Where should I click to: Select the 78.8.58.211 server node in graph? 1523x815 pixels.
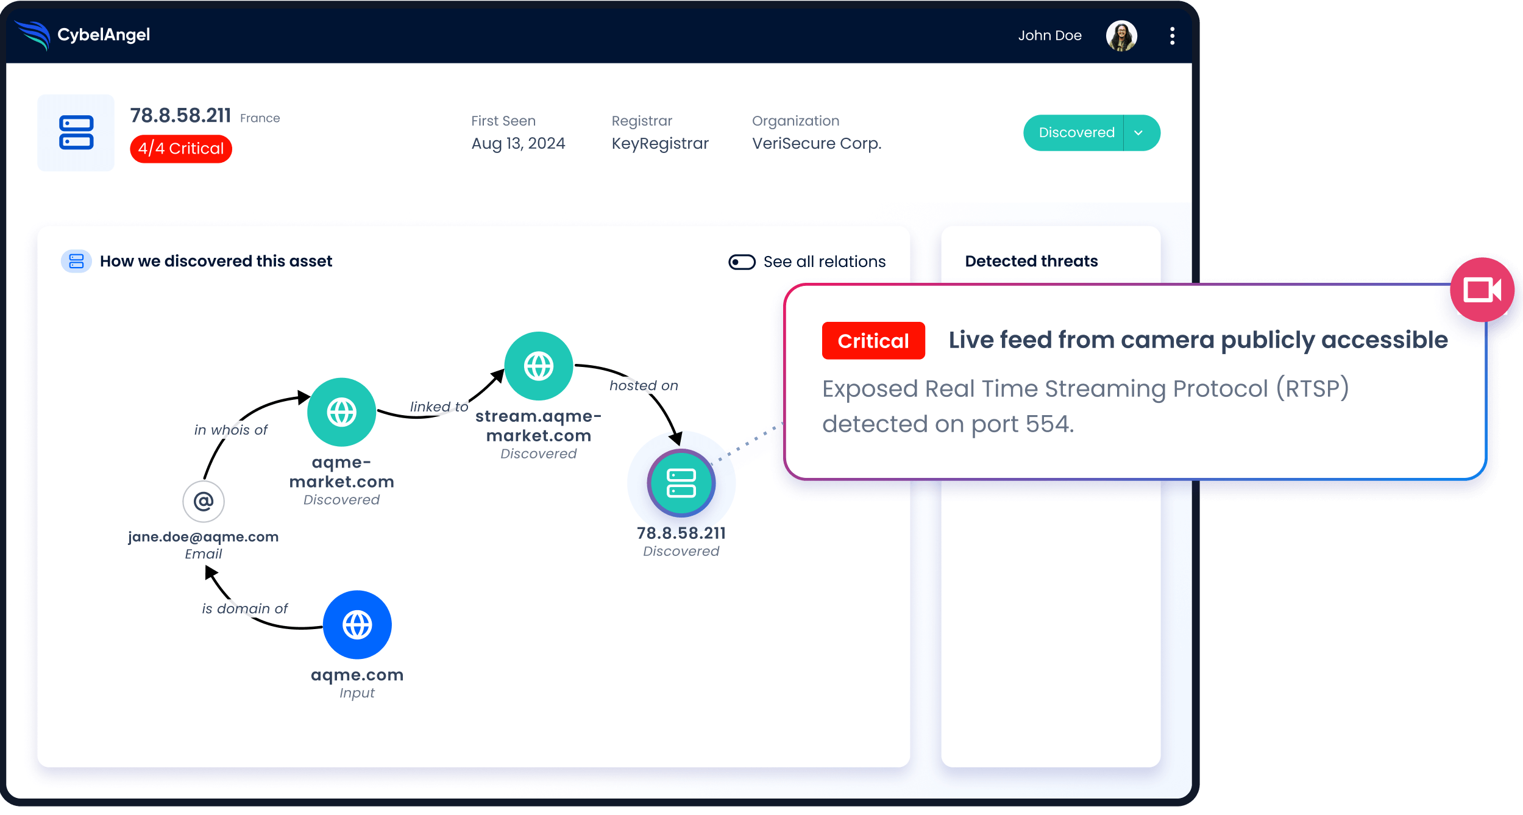pos(681,483)
